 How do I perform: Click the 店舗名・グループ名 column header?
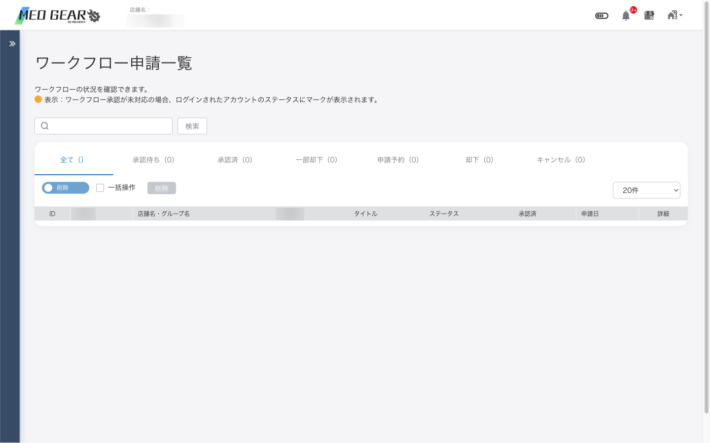164,214
